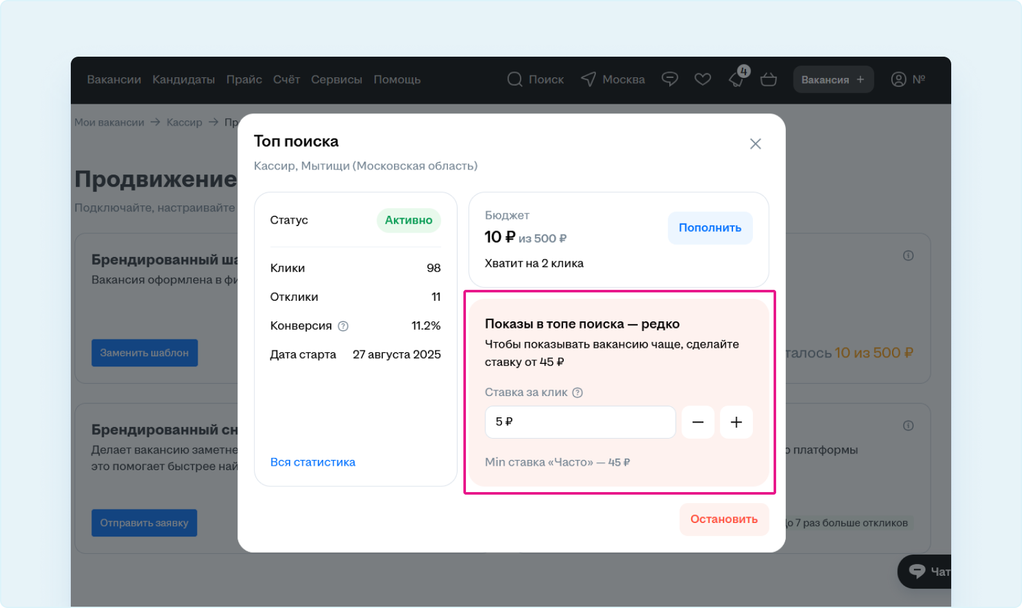The image size is (1022, 608).
Task: Click the Вакансия + create button
Action: click(x=833, y=79)
